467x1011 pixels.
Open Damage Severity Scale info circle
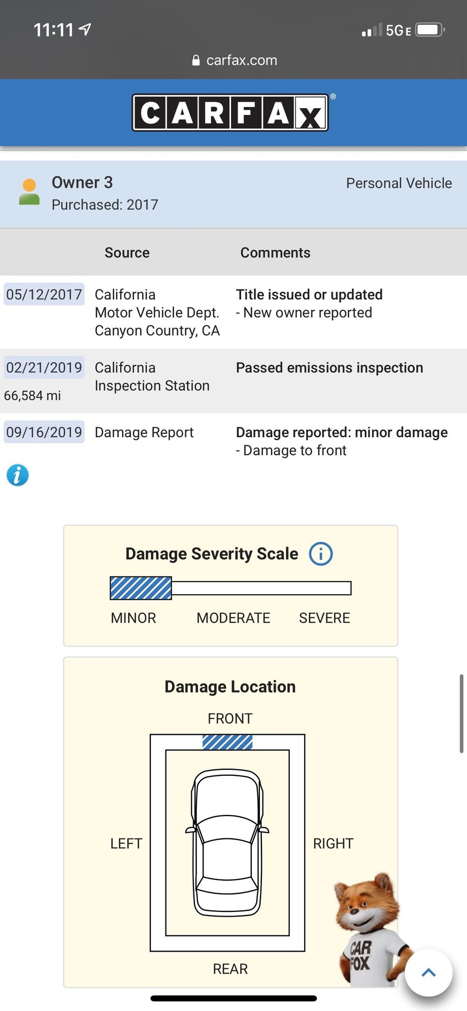(321, 553)
